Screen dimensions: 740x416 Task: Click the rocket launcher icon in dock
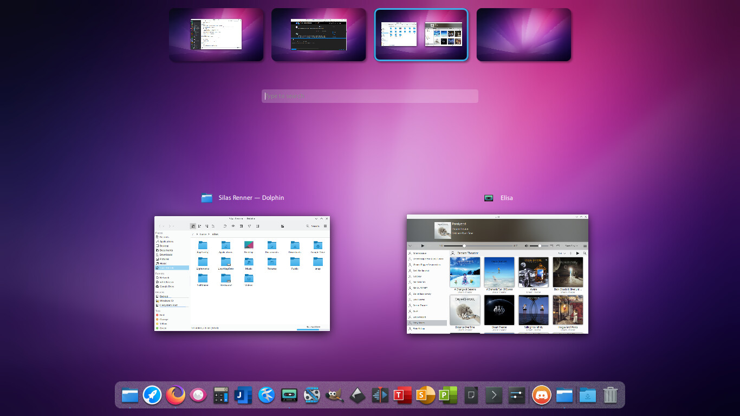pos(152,395)
